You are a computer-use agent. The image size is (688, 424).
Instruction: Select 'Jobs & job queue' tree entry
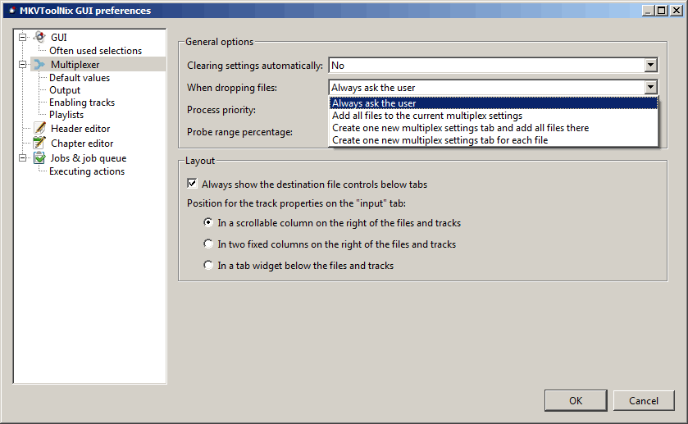pos(89,158)
